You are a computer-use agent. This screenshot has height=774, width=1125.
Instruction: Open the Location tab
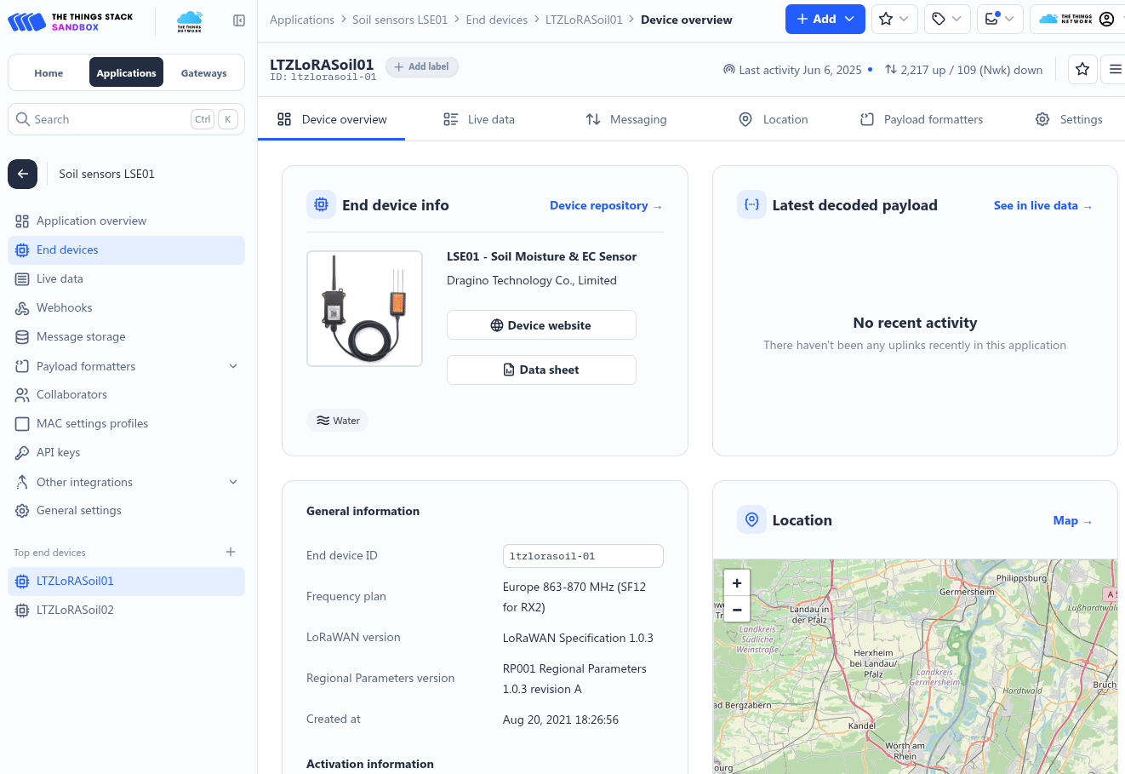773,120
